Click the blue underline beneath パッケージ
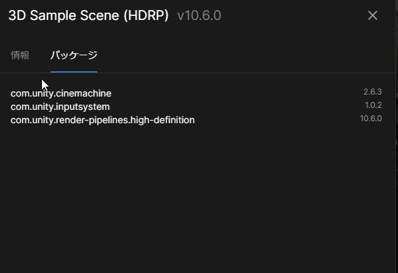The height and width of the screenshot is (273, 398). click(x=74, y=72)
